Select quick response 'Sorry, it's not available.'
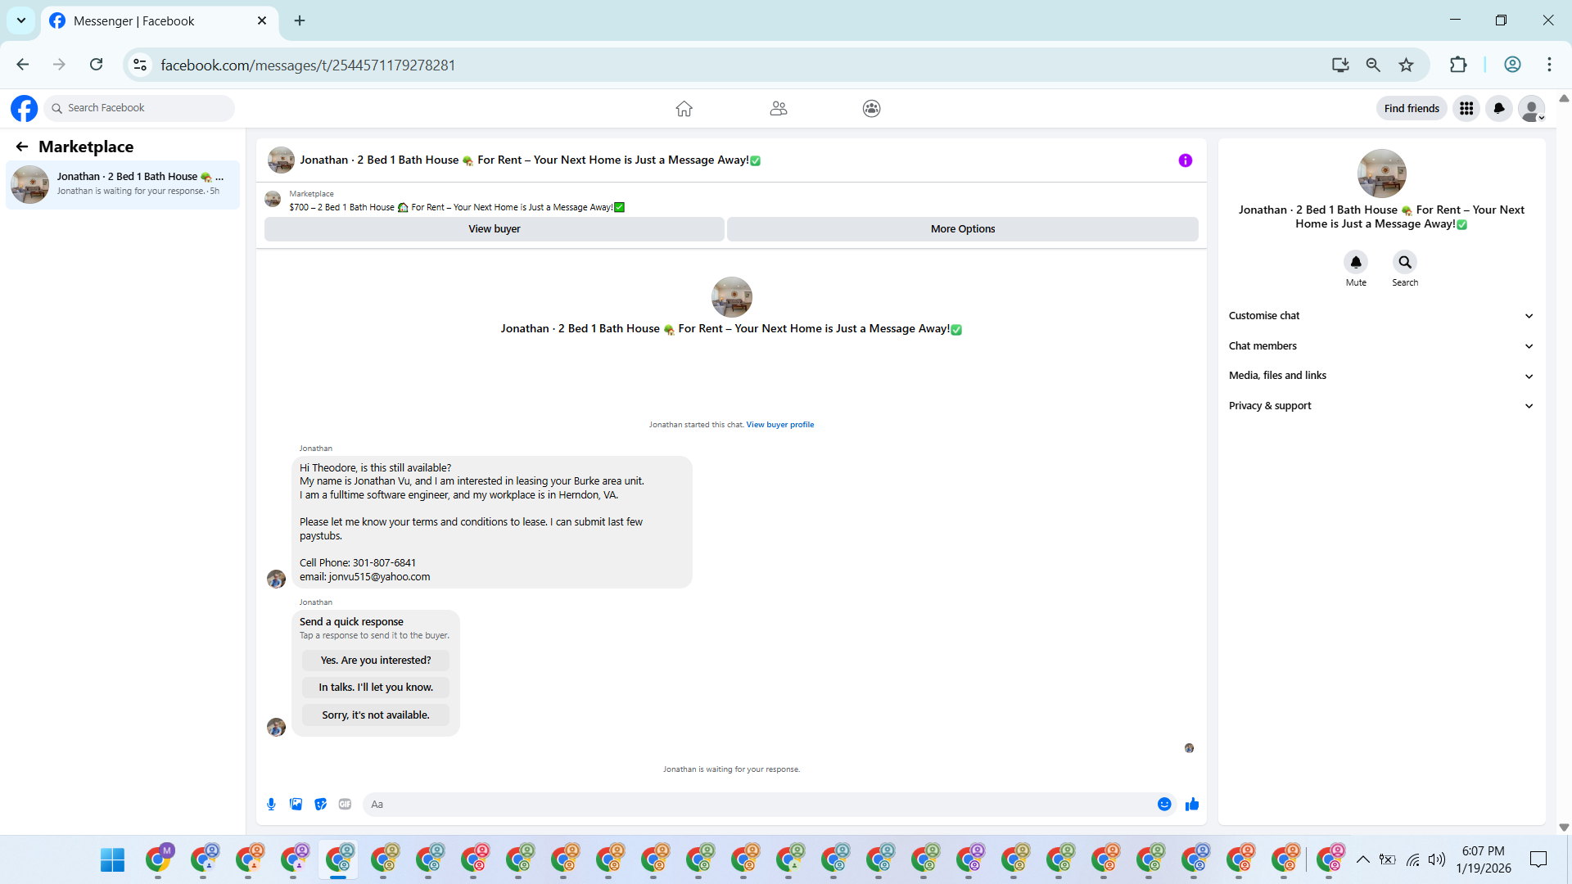1572x884 pixels. (375, 715)
